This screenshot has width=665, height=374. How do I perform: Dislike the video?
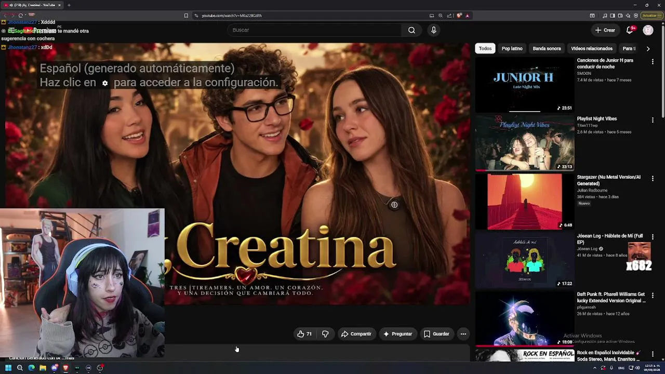(325, 334)
